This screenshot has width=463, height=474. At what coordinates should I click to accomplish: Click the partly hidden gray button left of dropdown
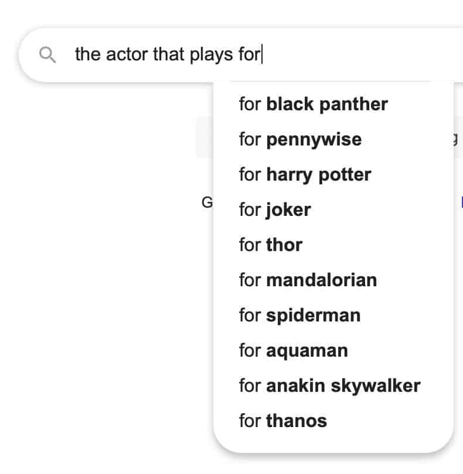(x=205, y=137)
